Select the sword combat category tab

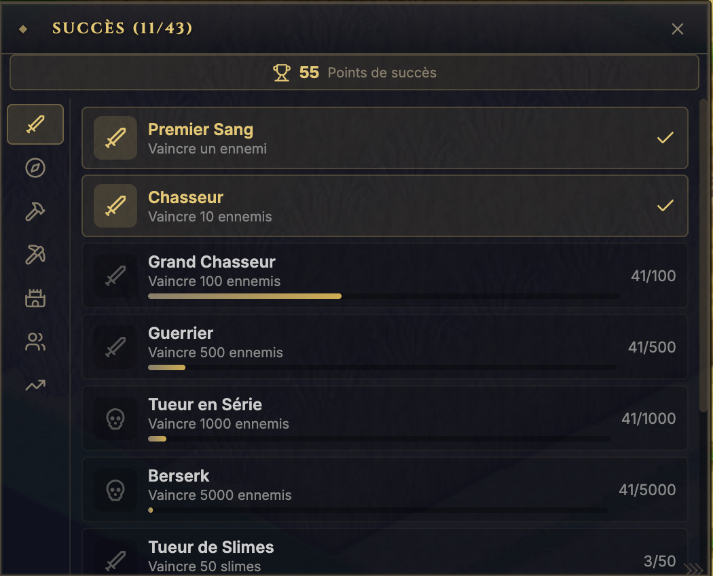[35, 124]
